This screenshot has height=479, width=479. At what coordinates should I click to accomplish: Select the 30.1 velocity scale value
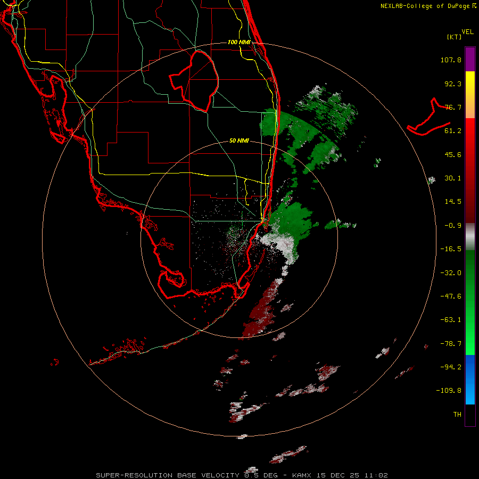coord(453,178)
